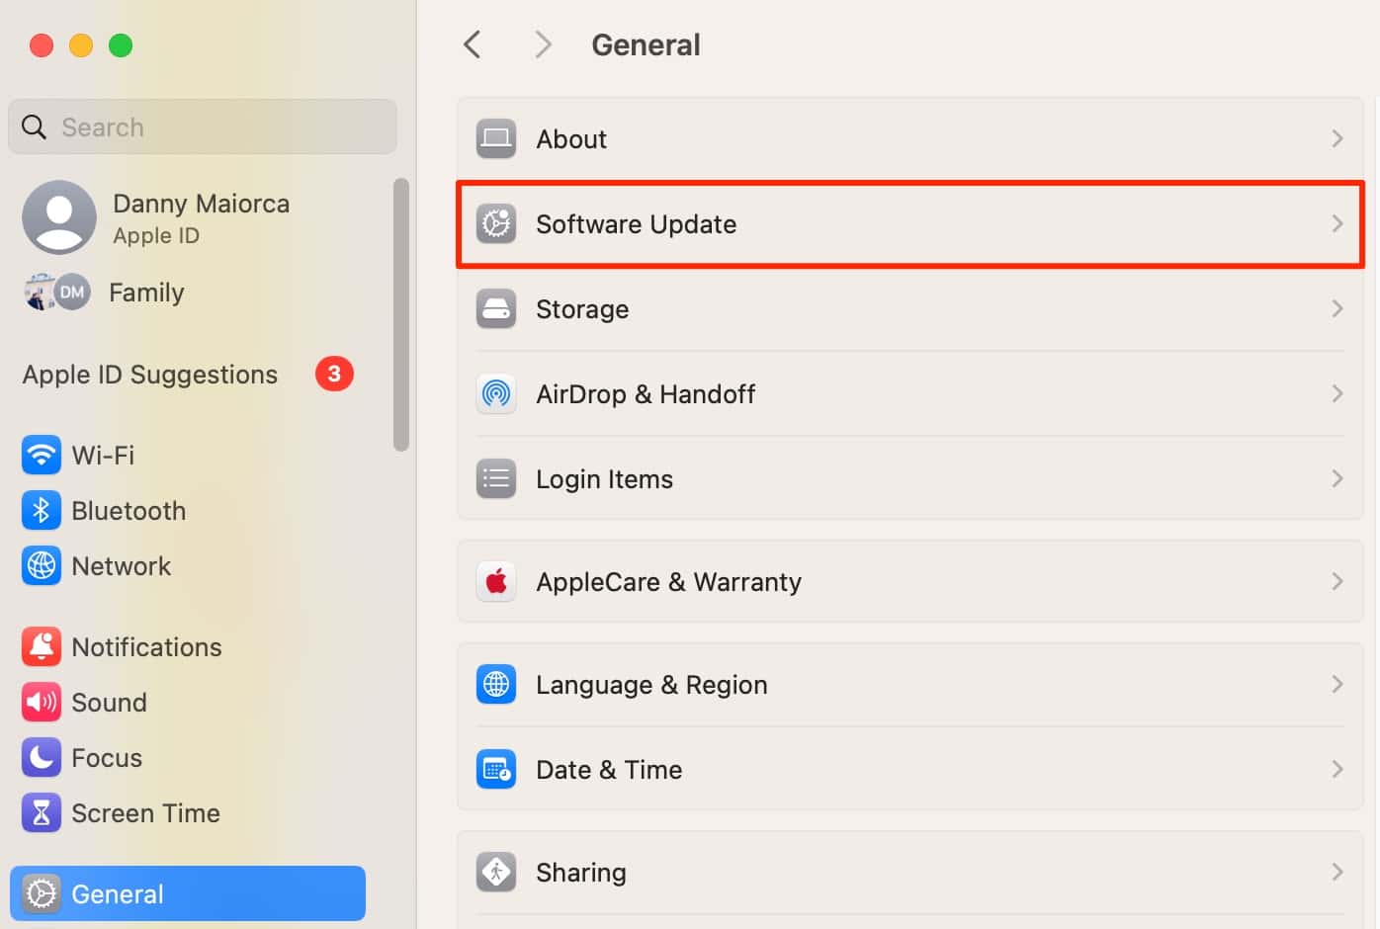Select Screen Time hourglass icon
The width and height of the screenshot is (1380, 929).
click(41, 813)
